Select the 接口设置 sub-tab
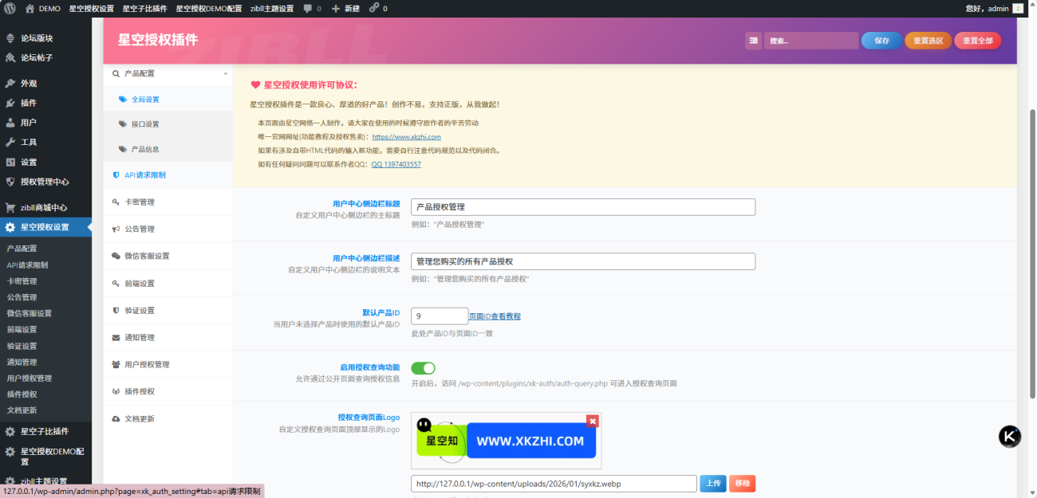This screenshot has height=498, width=1037. (x=144, y=124)
